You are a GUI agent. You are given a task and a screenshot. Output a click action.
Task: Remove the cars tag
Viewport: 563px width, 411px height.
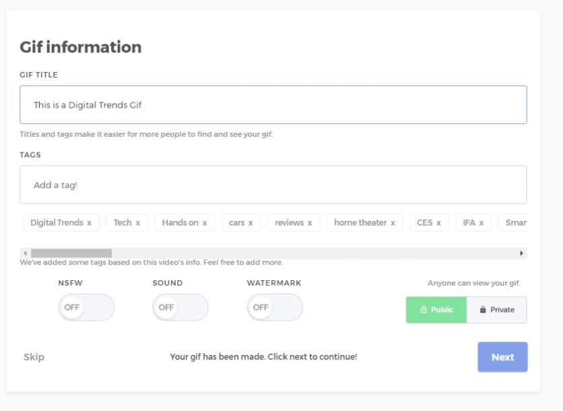point(251,223)
